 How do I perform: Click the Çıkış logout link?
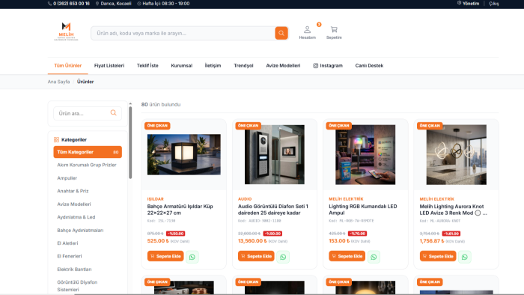tap(494, 4)
